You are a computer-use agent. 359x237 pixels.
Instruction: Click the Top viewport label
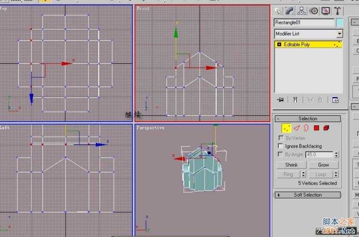(x=4, y=9)
